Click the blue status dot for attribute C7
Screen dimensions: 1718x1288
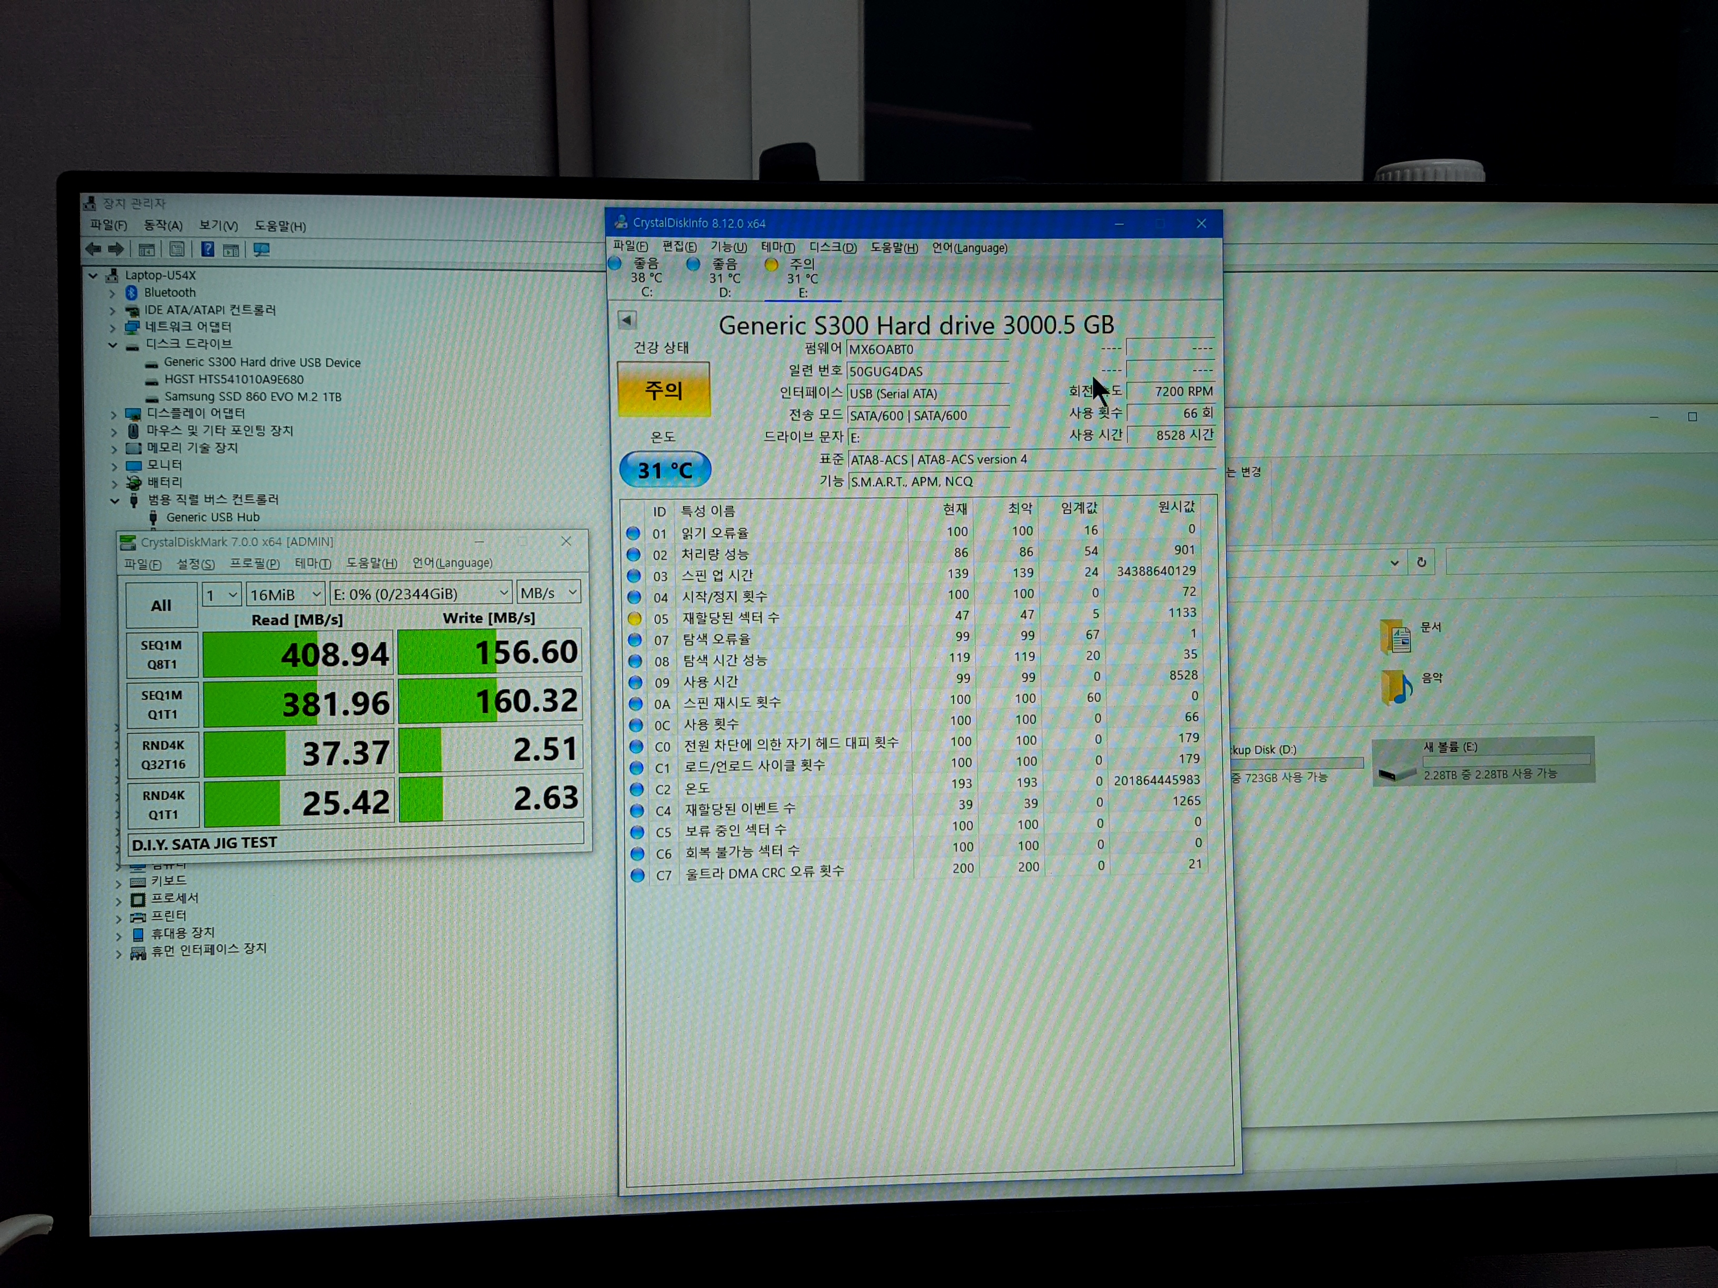[x=637, y=875]
